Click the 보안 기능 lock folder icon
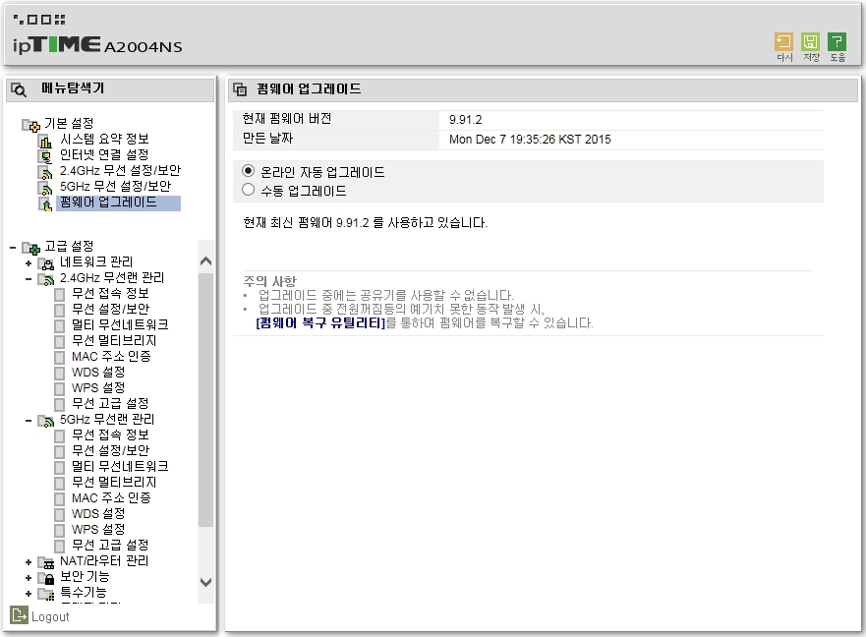Image resolution: width=866 pixels, height=637 pixels. pos(46,578)
